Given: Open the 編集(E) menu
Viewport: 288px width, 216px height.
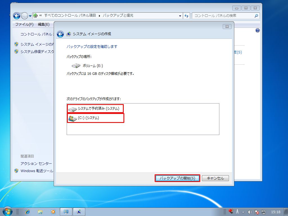Looking at the screenshot, I should [x=44, y=24].
